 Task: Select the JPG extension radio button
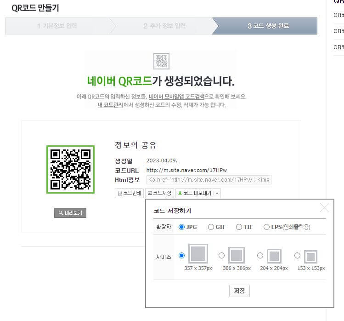click(x=181, y=227)
